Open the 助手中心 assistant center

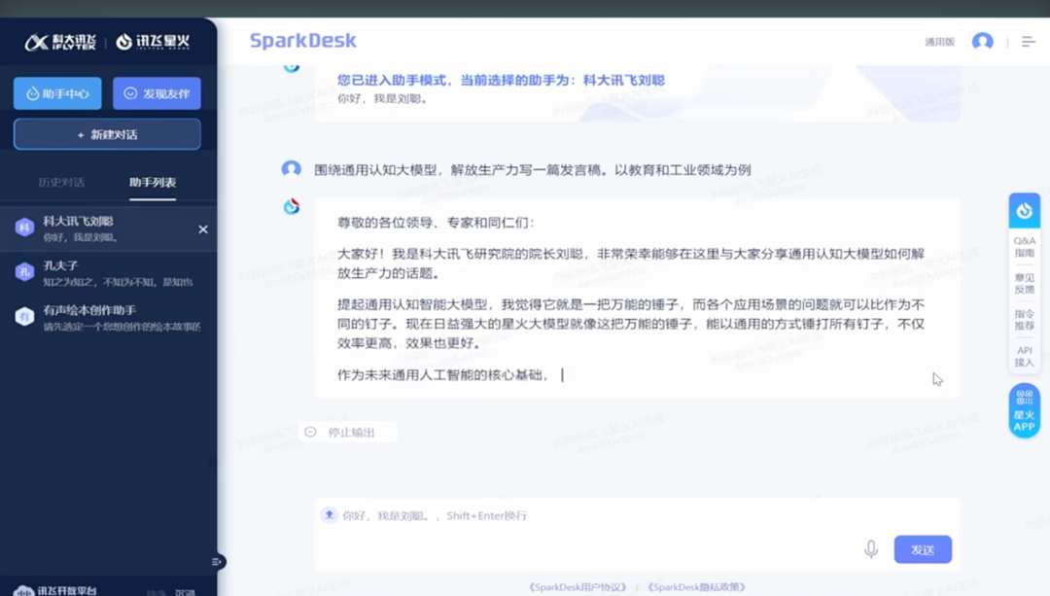(58, 92)
